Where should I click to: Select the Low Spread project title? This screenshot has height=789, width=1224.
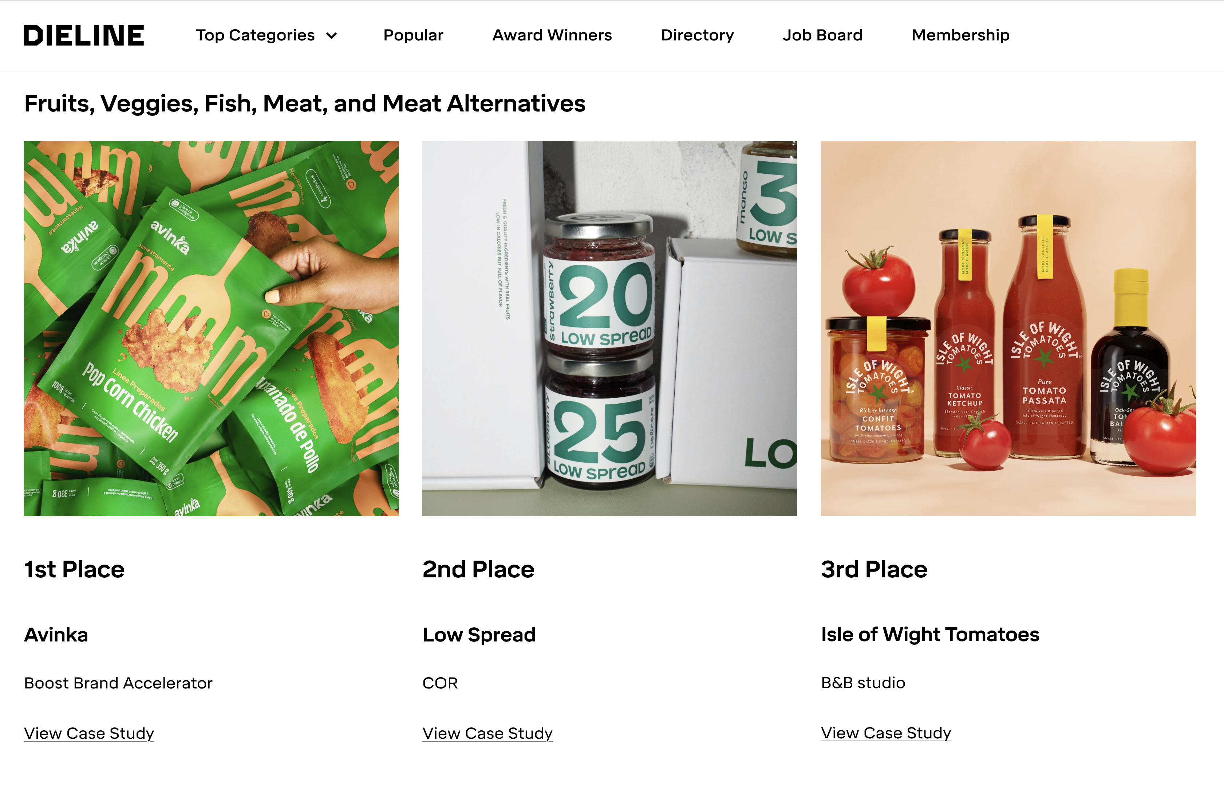479,635
